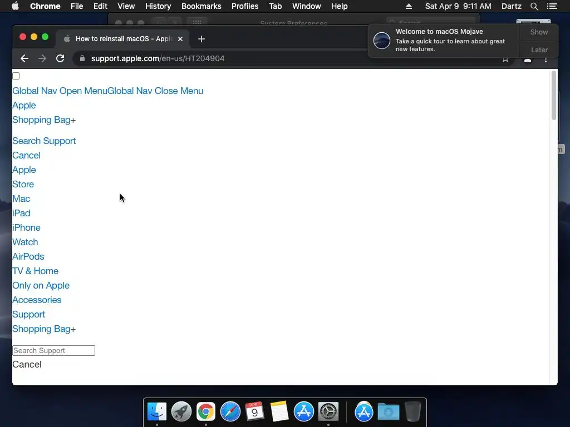
Task: Open the Accessories link
Action: (37, 300)
